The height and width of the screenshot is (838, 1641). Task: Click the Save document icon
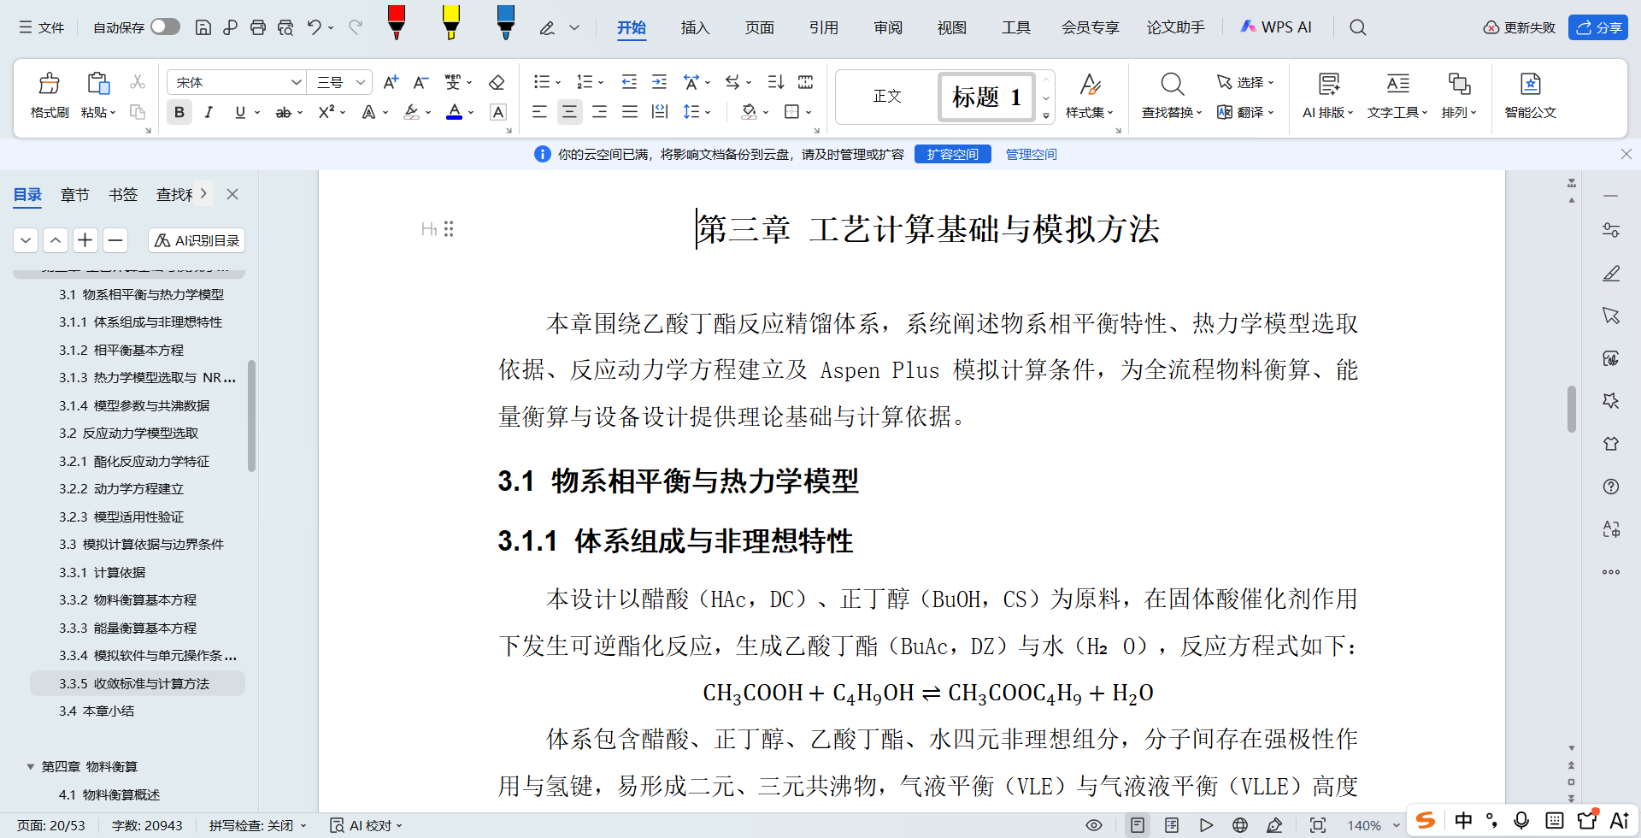203,27
